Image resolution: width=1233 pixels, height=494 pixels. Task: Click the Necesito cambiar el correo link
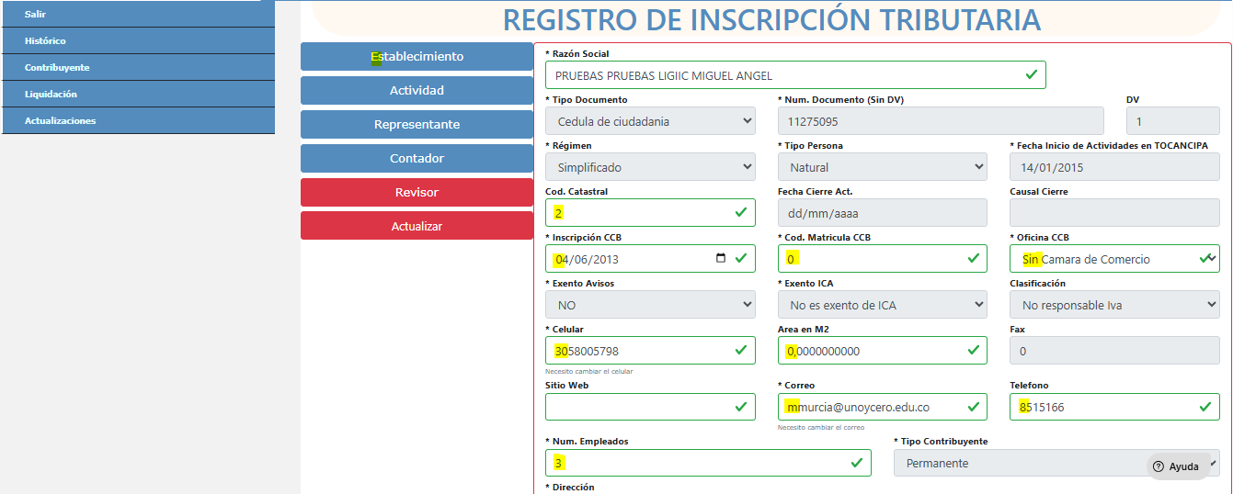pos(820,428)
